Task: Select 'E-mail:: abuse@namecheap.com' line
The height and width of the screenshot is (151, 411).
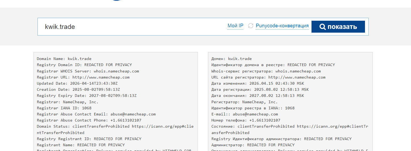Action: coord(245,114)
